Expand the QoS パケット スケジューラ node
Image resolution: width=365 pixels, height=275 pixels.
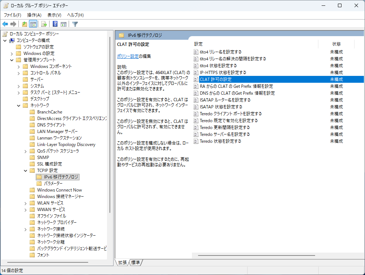coord(26,151)
